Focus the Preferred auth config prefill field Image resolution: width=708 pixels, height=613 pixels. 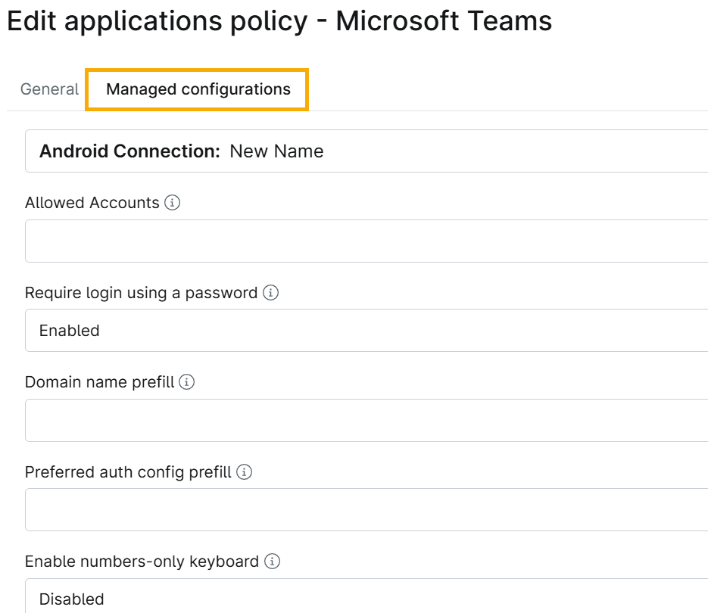pos(363,509)
